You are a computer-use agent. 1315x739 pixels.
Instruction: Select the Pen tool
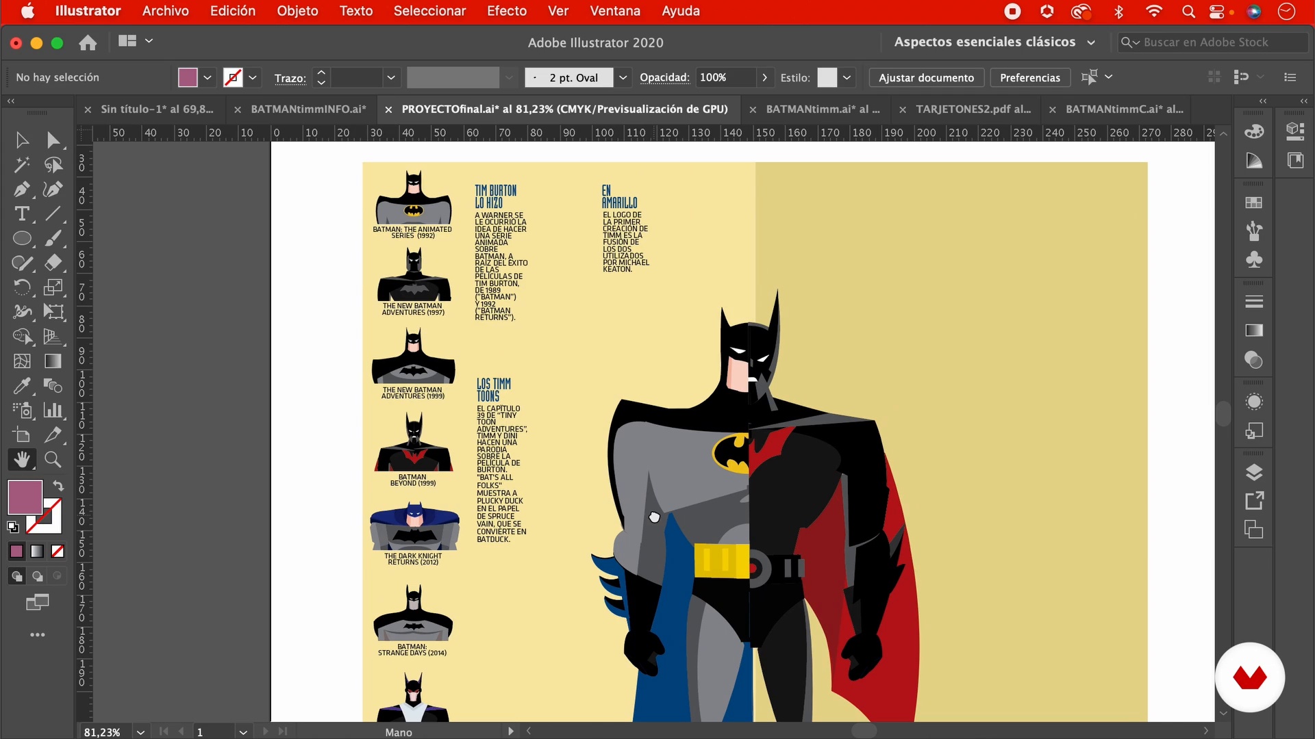22,190
